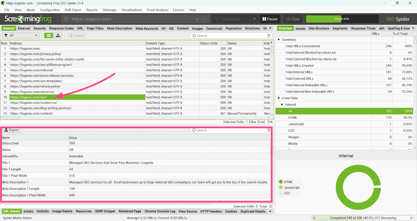
Task: Switch to tree view icon
Action: [58, 35]
